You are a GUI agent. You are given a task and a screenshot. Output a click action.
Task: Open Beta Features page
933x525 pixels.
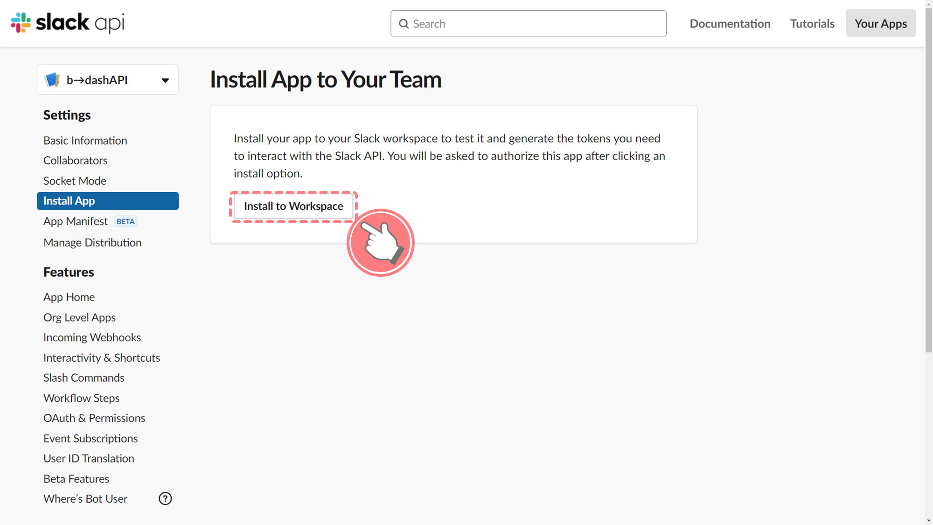click(x=76, y=479)
